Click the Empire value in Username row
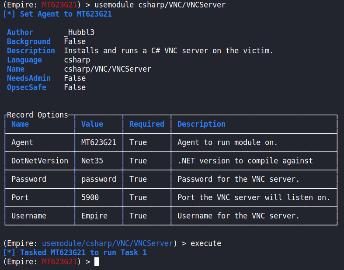The height and width of the screenshot is (270, 344). pos(94,216)
